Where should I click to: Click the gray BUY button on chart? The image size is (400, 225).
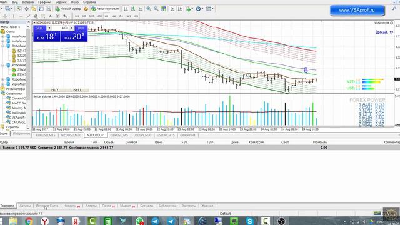point(55,90)
